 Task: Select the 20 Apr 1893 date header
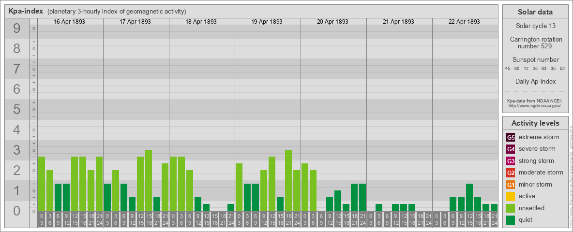332,22
